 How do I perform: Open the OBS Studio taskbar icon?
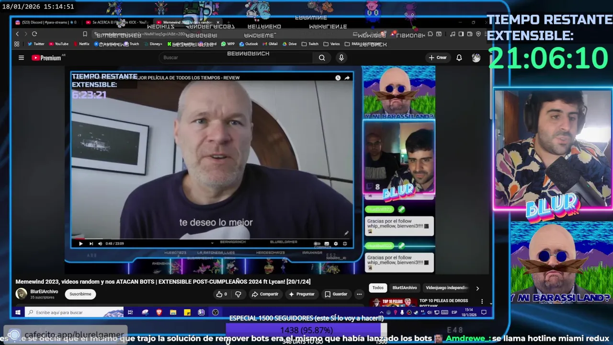click(x=216, y=312)
